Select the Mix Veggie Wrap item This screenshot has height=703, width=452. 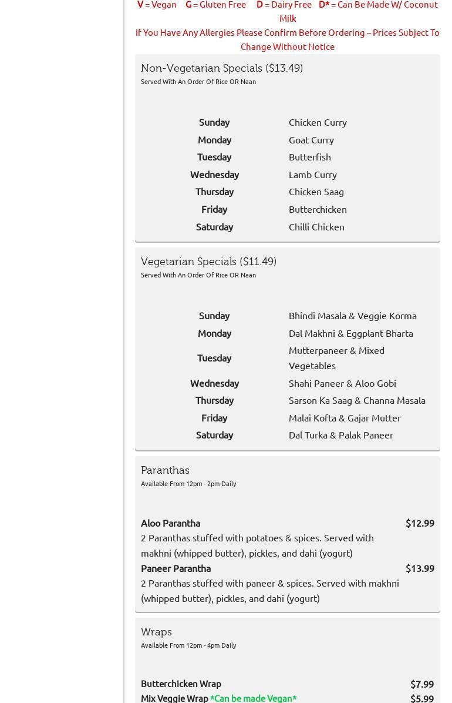(x=174, y=698)
